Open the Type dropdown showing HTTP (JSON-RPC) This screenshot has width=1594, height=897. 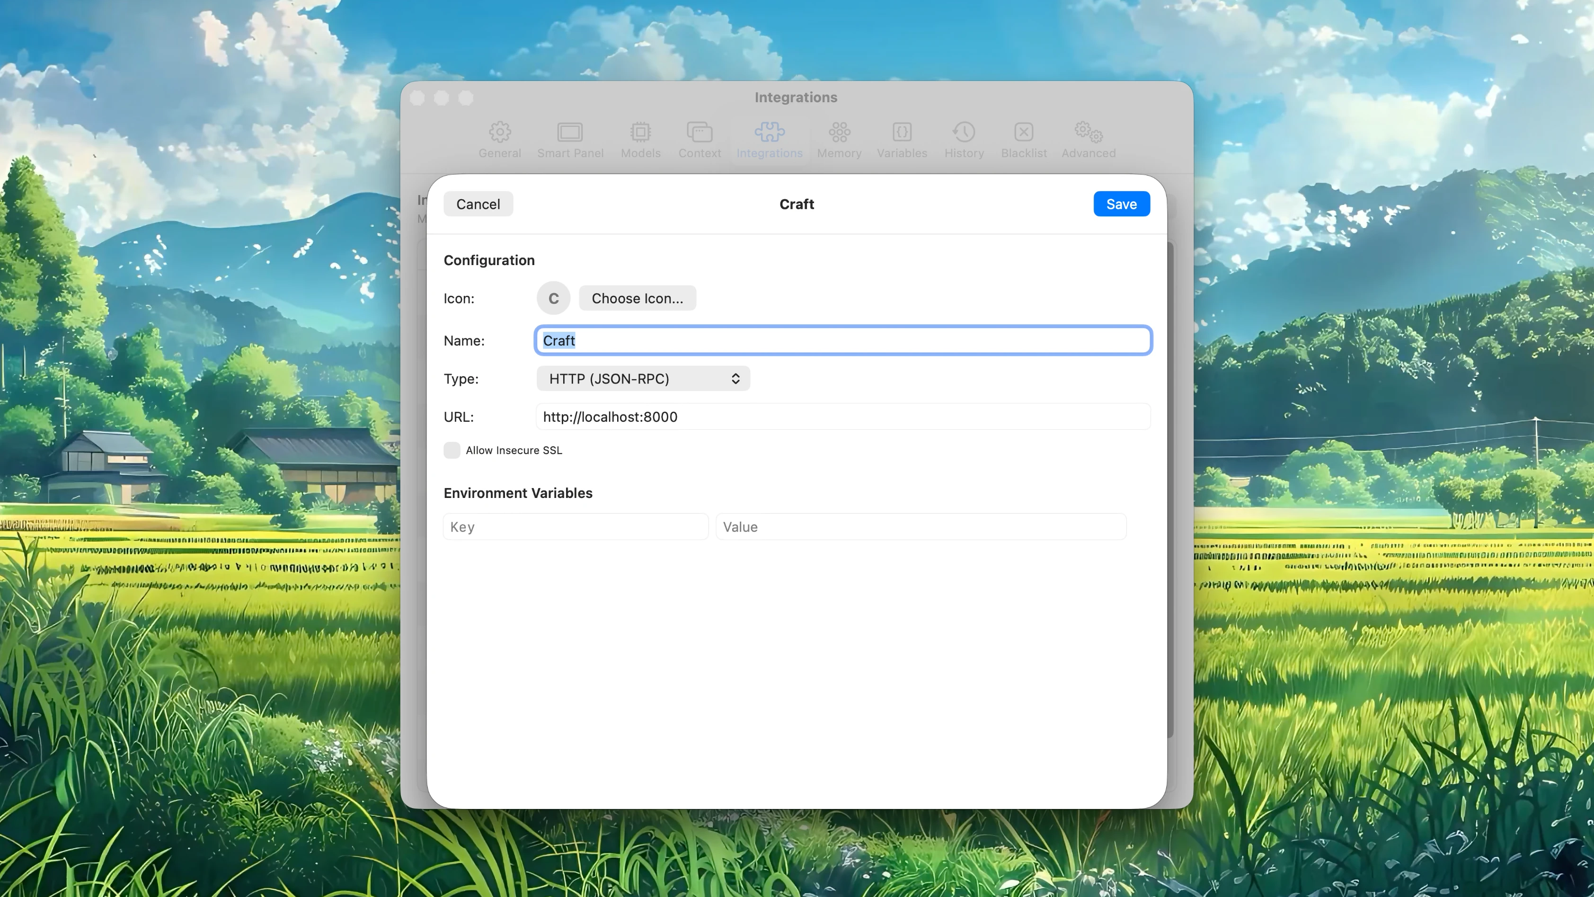(x=642, y=378)
